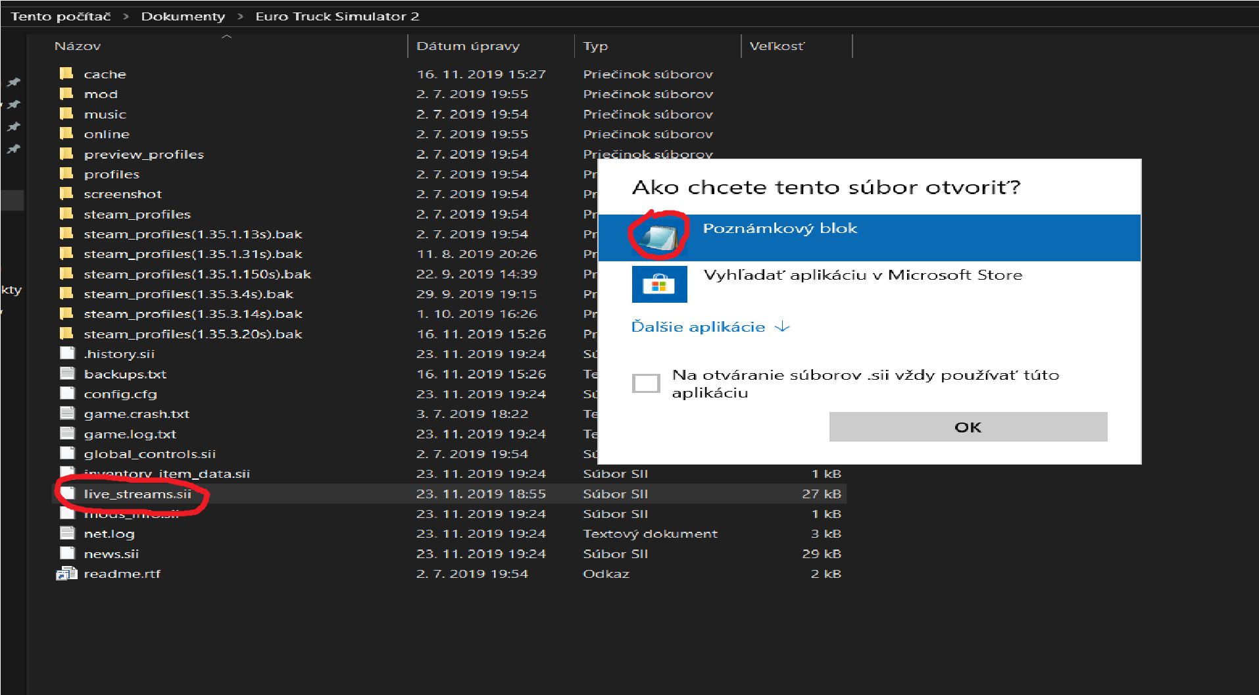This screenshot has width=1259, height=695.
Task: Confirm with the OK button
Action: (x=968, y=427)
